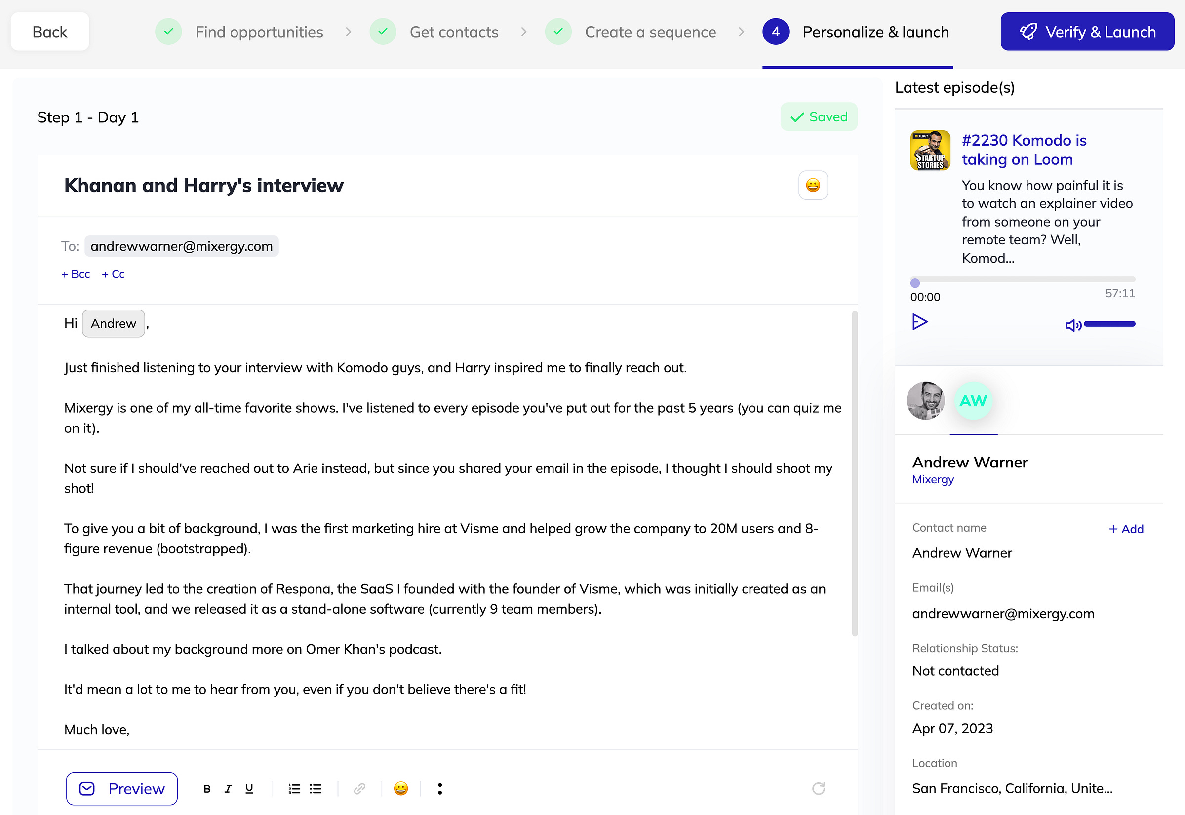Insert a numbered list

point(294,789)
